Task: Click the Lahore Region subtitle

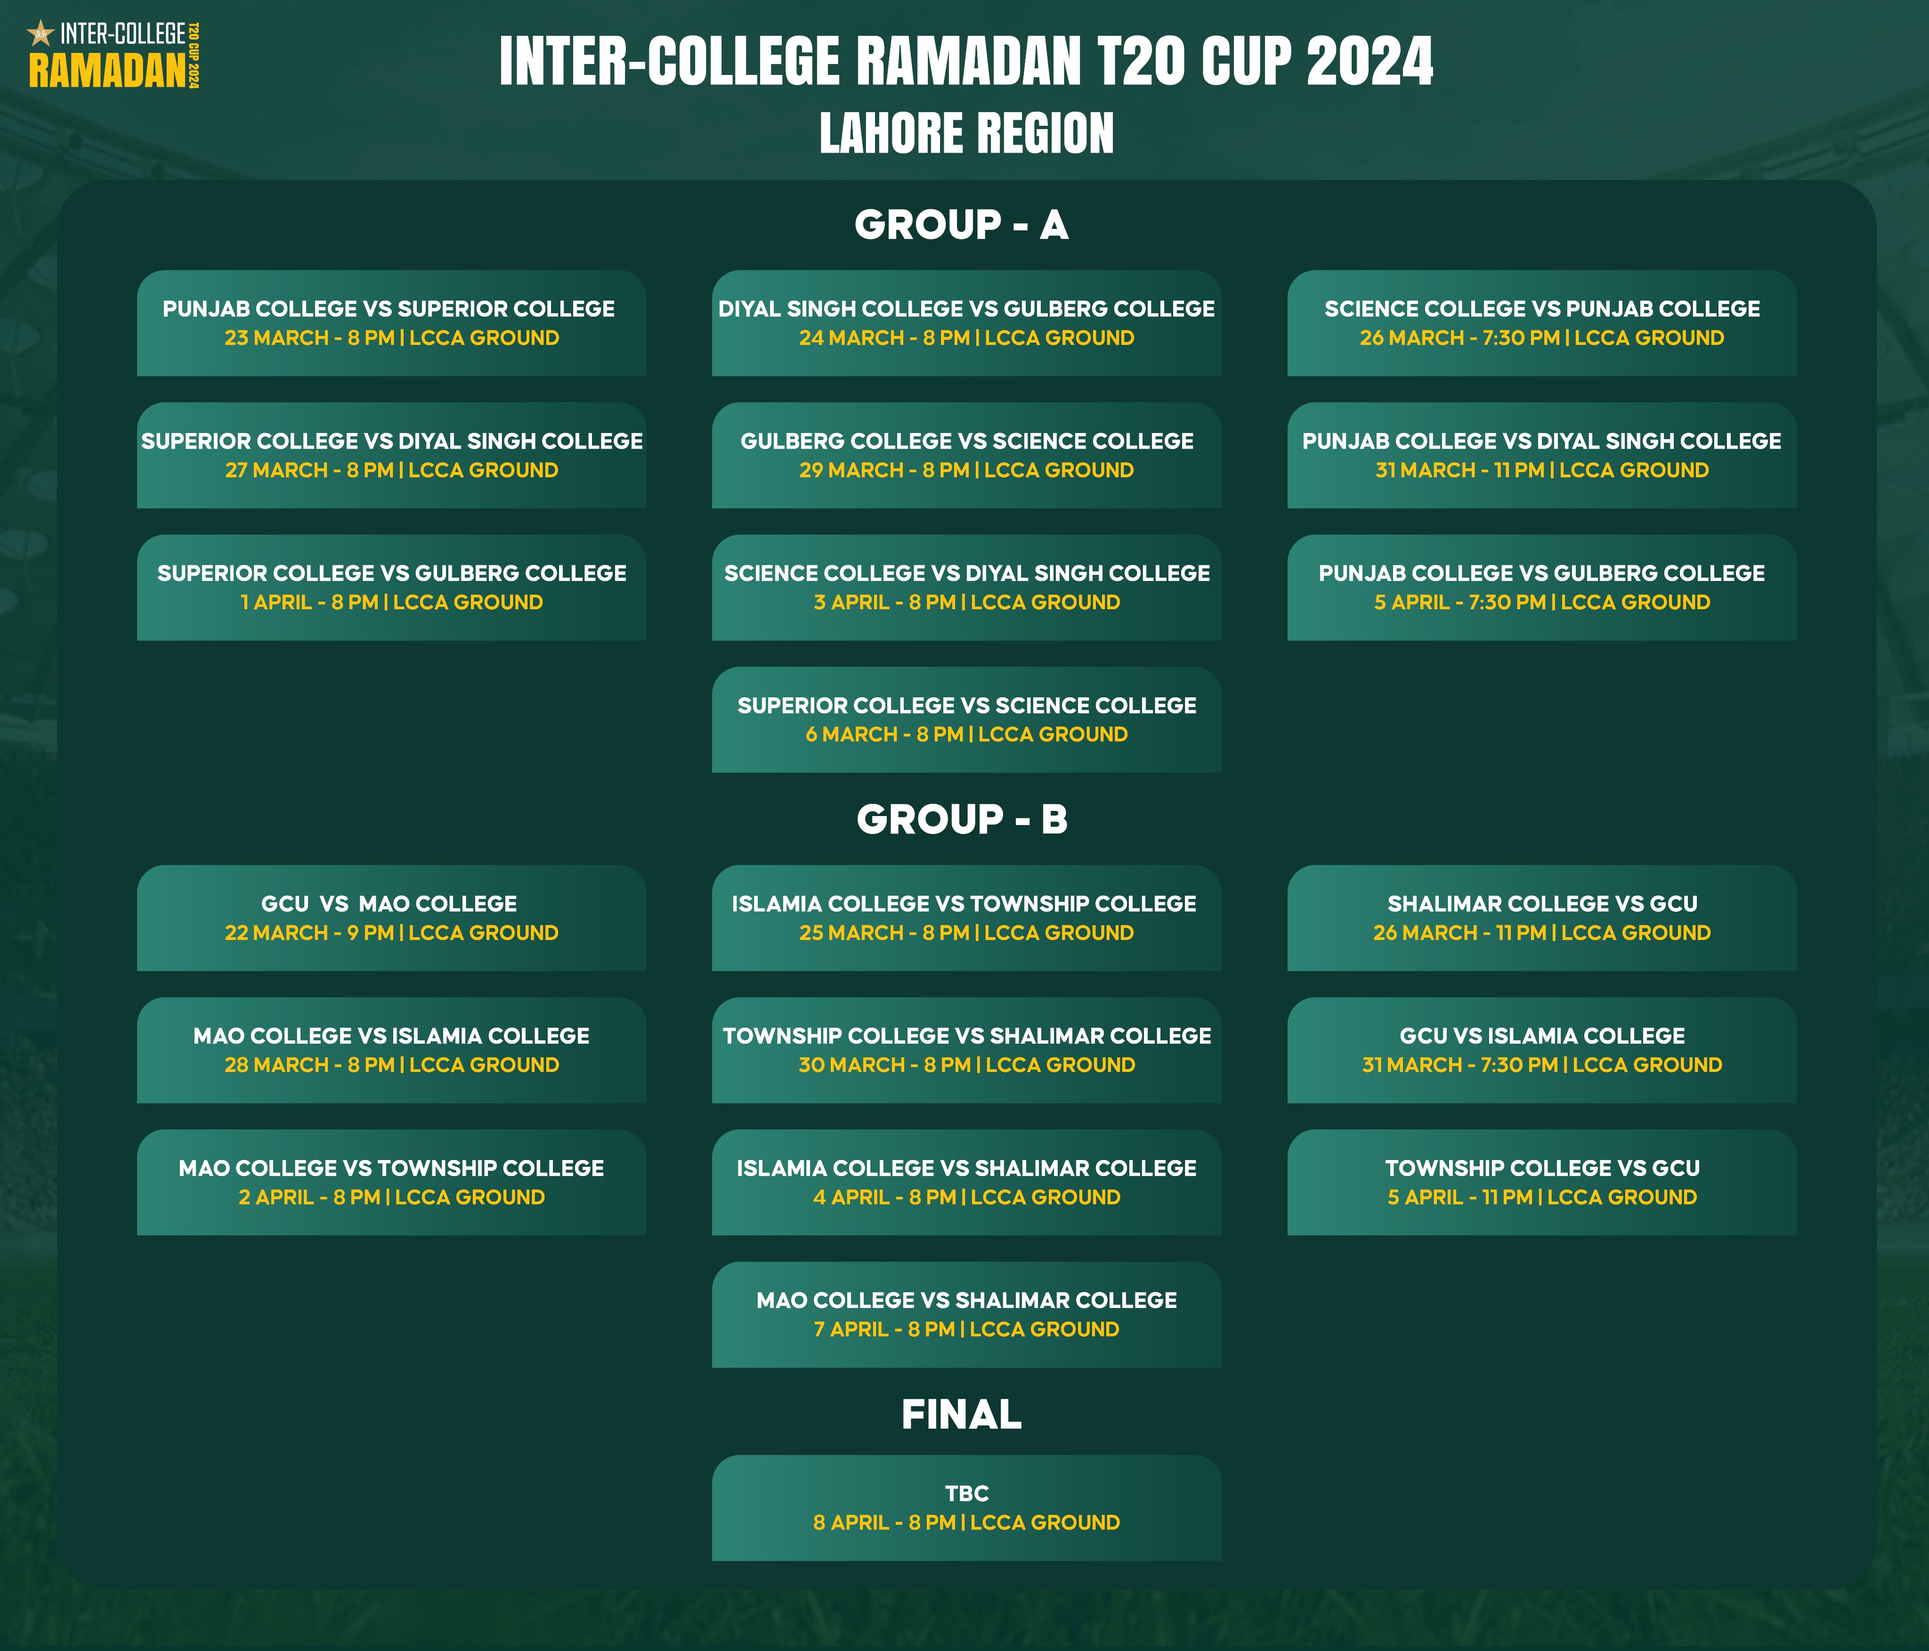Action: [x=966, y=132]
